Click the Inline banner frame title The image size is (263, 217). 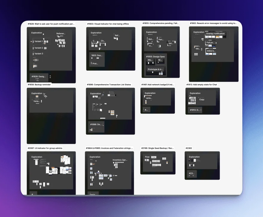click(210, 51)
